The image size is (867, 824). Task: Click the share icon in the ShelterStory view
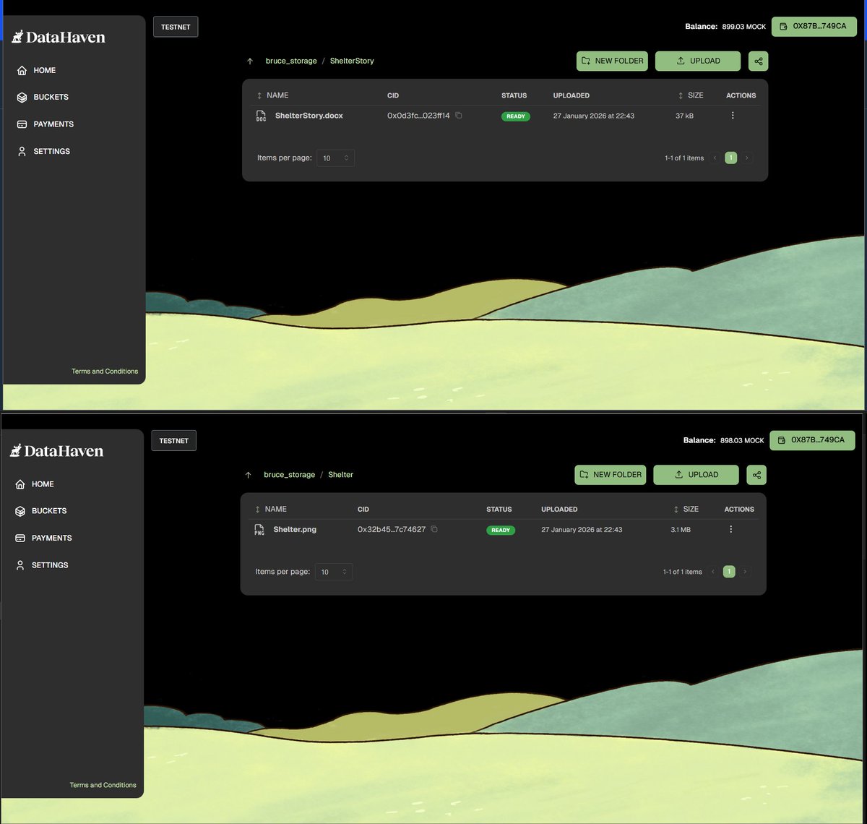tap(758, 61)
